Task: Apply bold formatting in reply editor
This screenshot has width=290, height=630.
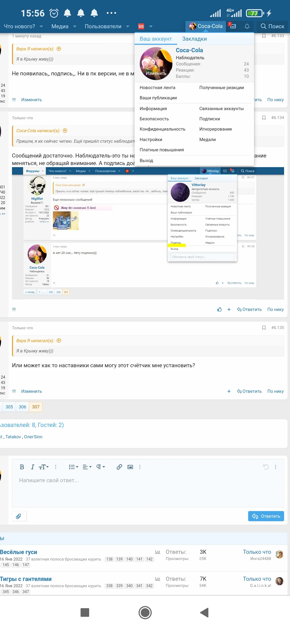Action: pyautogui.click(x=22, y=467)
